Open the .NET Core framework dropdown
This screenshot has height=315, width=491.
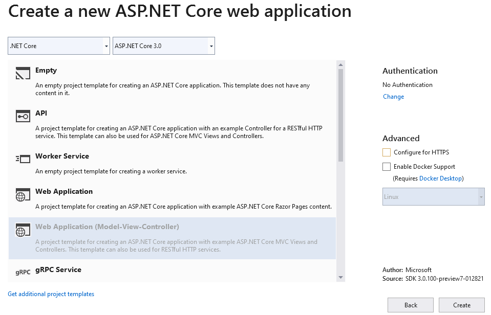[59, 46]
